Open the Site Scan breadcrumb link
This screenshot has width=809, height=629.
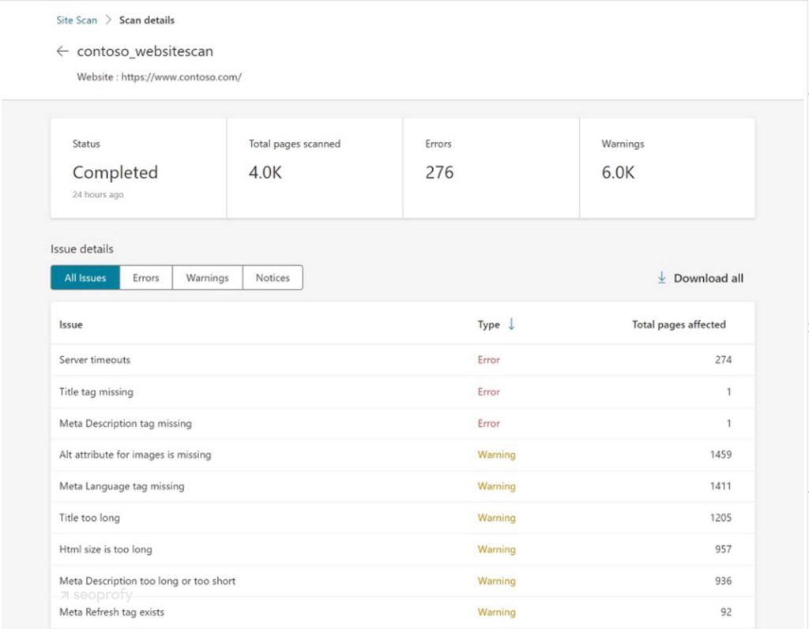tap(76, 20)
